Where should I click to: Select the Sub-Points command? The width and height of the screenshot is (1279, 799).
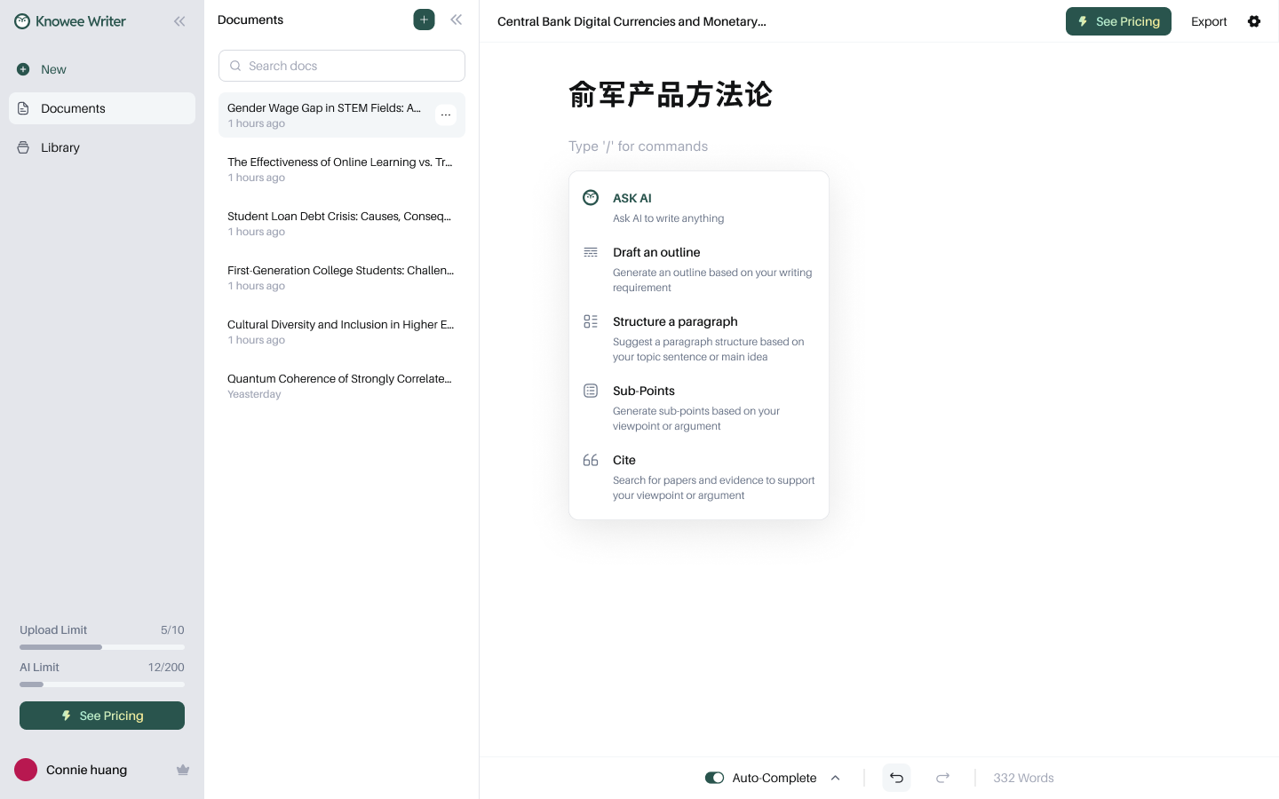699,407
